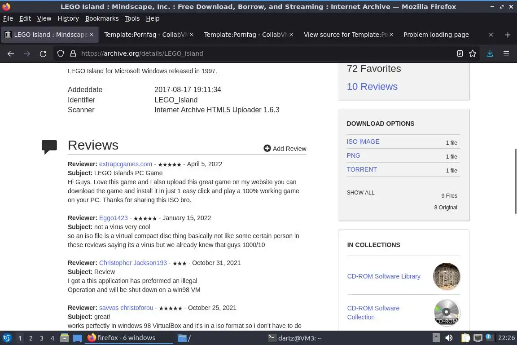517x345 pixels.
Task: Toggle reader view icon
Action: click(x=460, y=53)
